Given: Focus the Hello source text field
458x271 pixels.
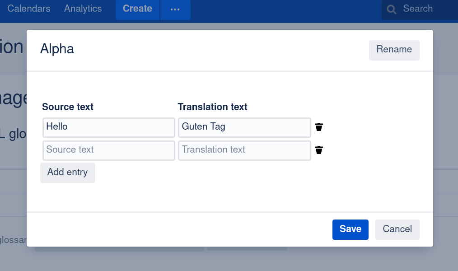Looking at the screenshot, I should tap(108, 127).
